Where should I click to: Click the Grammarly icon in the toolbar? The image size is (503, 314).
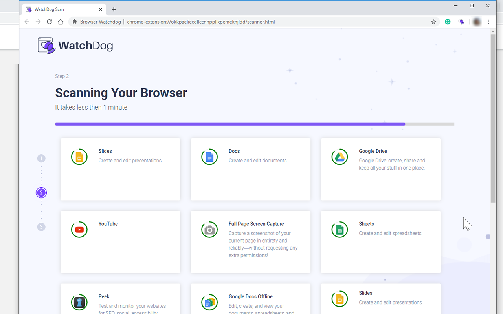tap(448, 22)
